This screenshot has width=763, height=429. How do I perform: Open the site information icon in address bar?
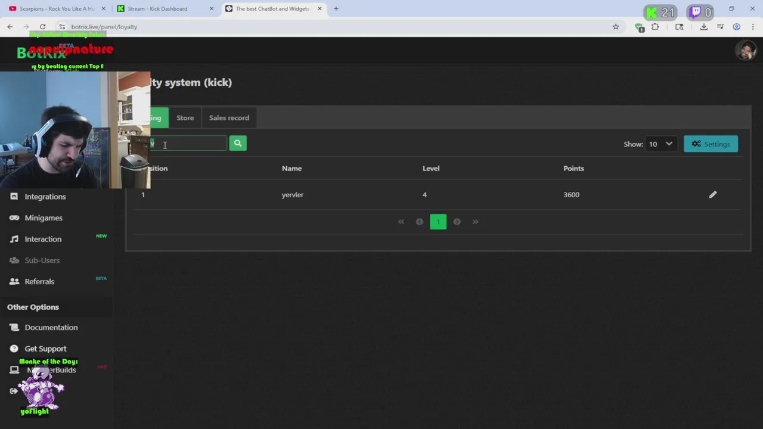(x=61, y=27)
